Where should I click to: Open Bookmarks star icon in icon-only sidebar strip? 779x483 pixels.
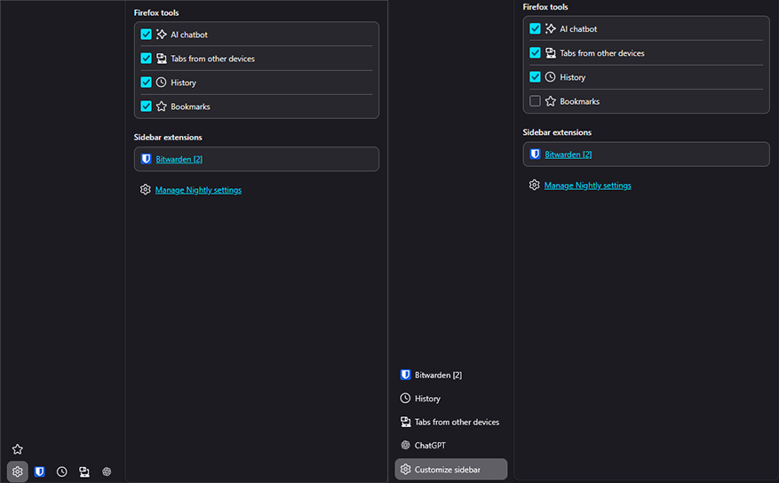[17, 449]
